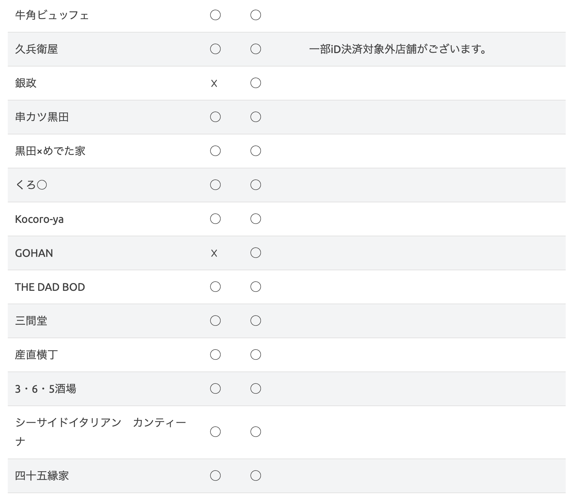This screenshot has height=496, width=577.
Task: Click the first circle in シーサイドイタリアン row
Action: (x=215, y=432)
